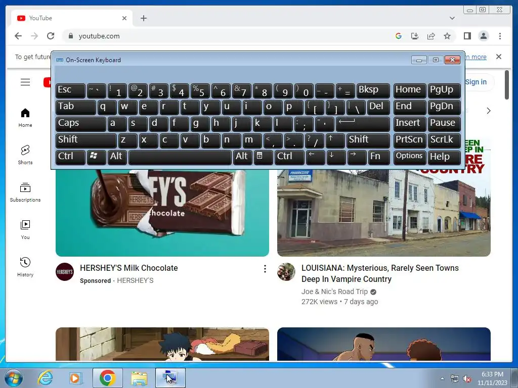This screenshot has width=518, height=388.
Task: Show hidden tray icons arrow
Action: click(442, 379)
